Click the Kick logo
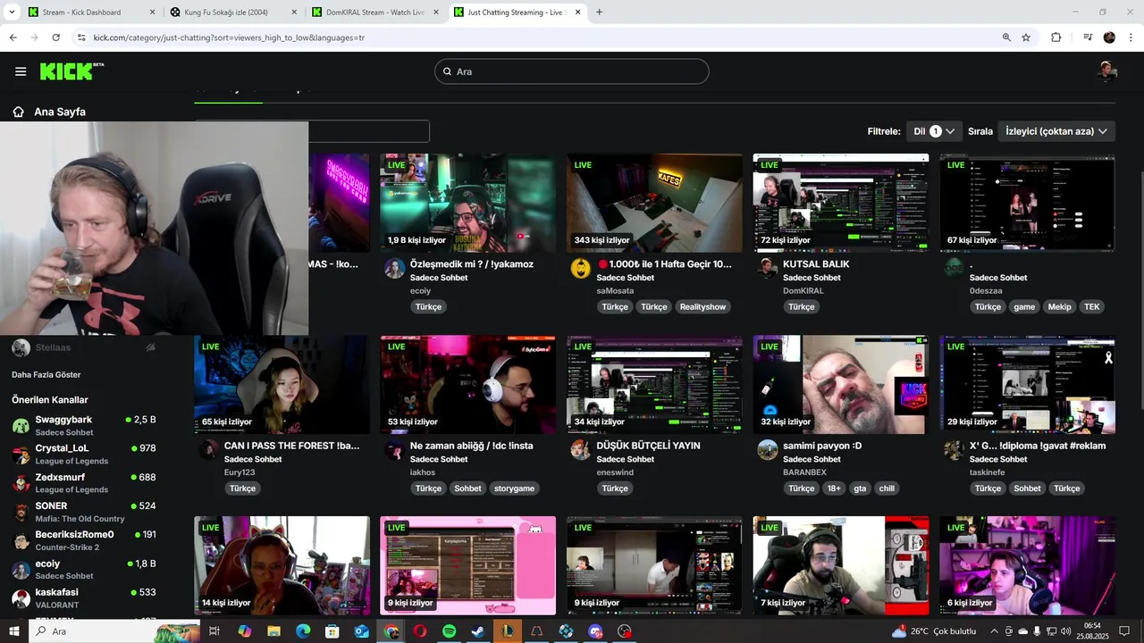This screenshot has height=643, width=1144. click(71, 71)
